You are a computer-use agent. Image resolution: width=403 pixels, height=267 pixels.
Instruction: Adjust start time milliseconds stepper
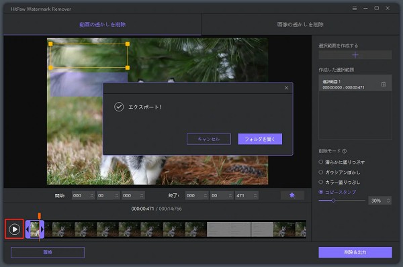[142, 196]
